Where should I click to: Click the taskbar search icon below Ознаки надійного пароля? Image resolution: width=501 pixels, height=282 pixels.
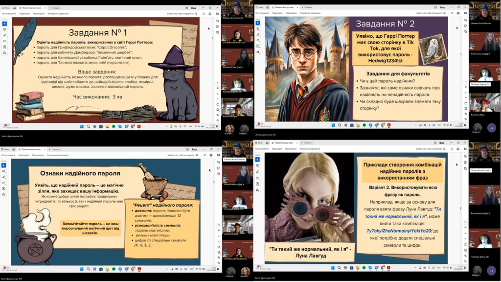[88, 269]
